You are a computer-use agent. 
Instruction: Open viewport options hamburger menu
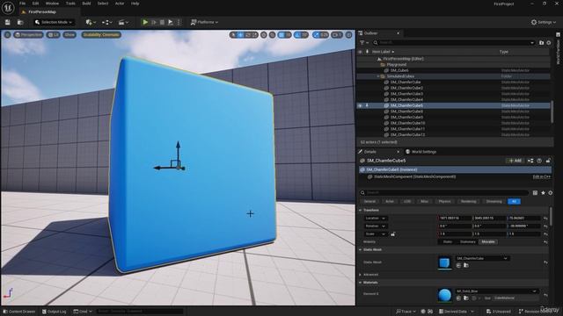point(8,35)
